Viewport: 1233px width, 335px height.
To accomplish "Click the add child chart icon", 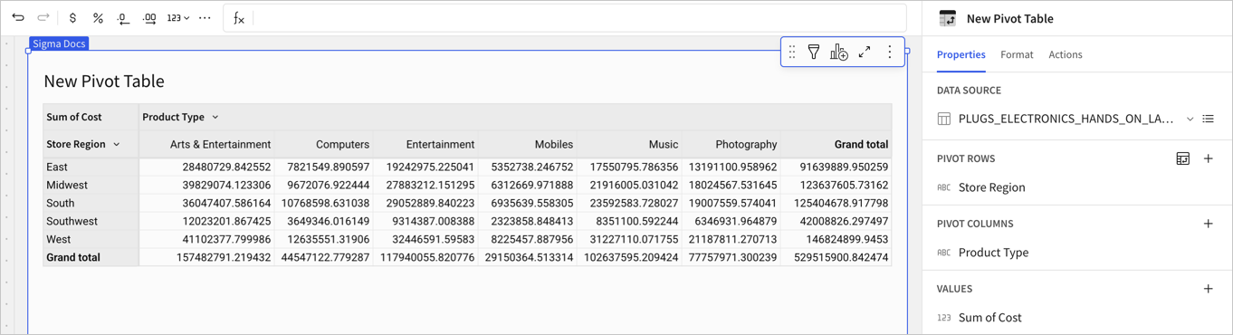I will (839, 53).
